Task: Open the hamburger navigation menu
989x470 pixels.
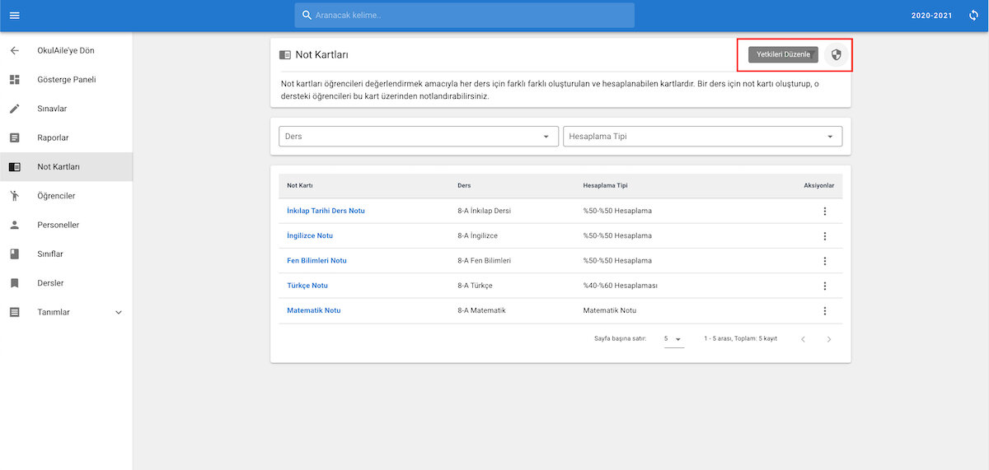Action: [15, 16]
